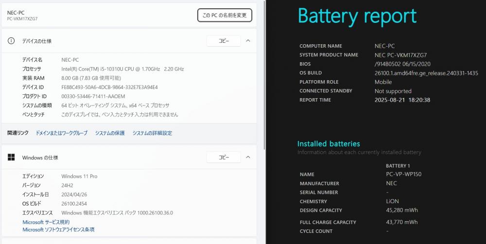486x244 pixels.
Task: Open ドメインまたはワークグループ link
Action: click(61, 133)
